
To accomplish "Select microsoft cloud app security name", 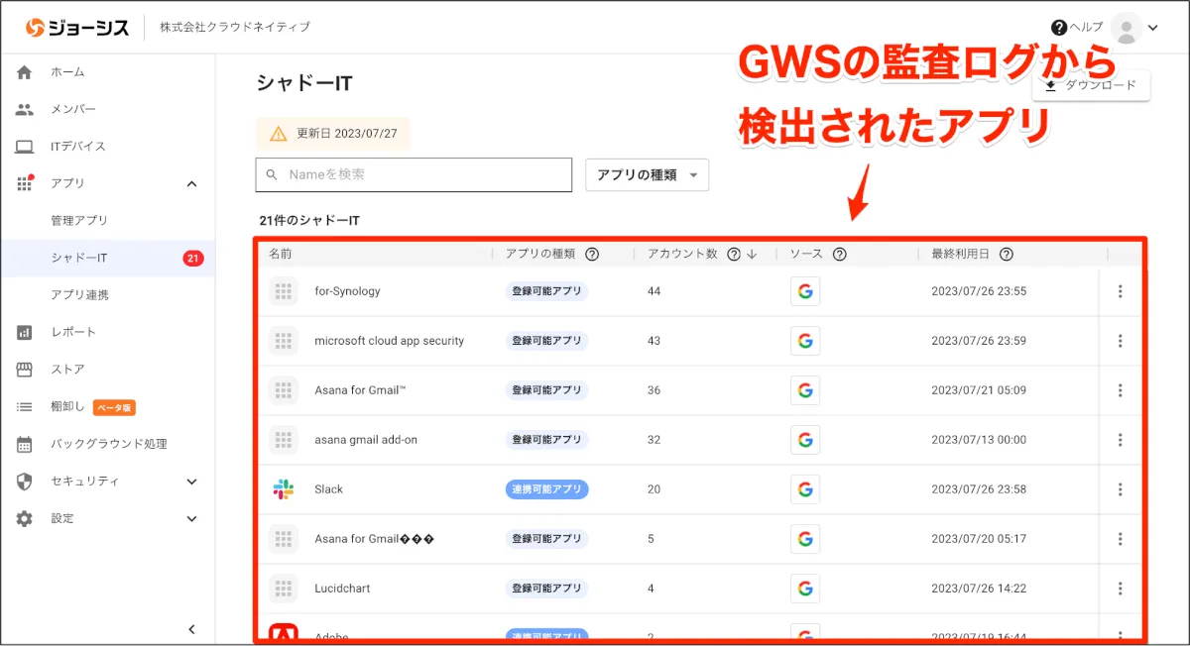I will pos(389,341).
